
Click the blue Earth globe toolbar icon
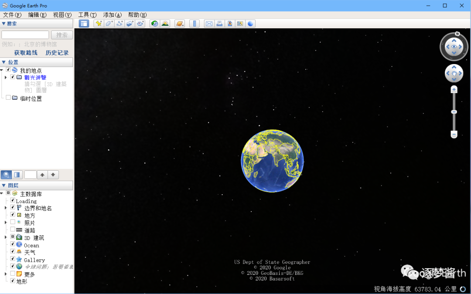point(250,24)
